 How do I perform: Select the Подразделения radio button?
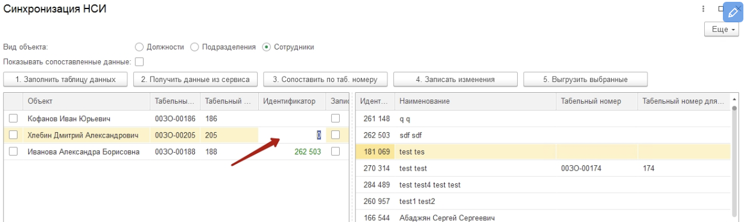194,46
